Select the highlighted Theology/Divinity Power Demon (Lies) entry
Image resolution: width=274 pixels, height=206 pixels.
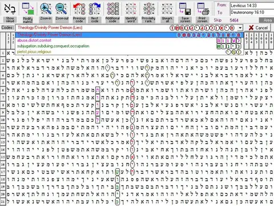(130, 35)
